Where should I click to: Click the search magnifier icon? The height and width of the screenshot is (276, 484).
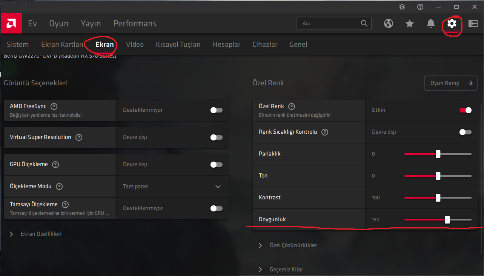[x=364, y=23]
